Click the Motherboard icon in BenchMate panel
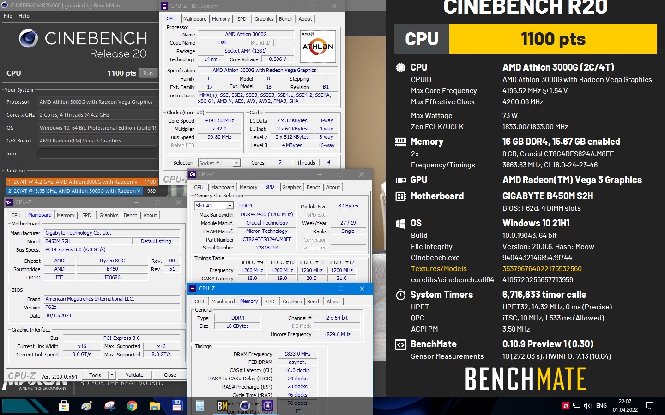The height and width of the screenshot is (415, 665). [x=400, y=196]
